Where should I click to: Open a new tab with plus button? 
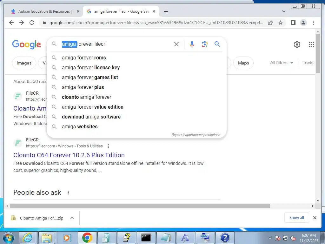point(166,11)
